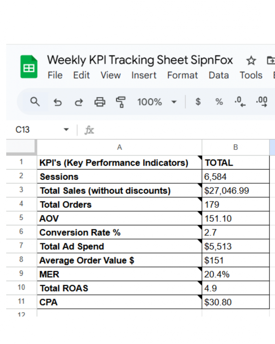Click the print icon
Viewport: 275px width, 344px height.
coord(100,102)
